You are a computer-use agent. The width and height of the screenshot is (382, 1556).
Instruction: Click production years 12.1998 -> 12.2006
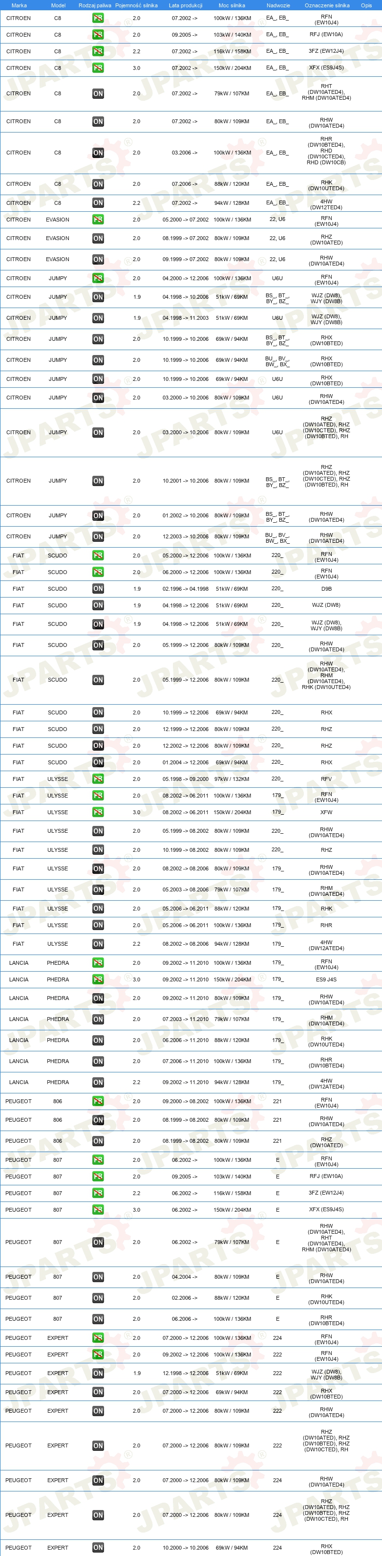click(185, 1373)
